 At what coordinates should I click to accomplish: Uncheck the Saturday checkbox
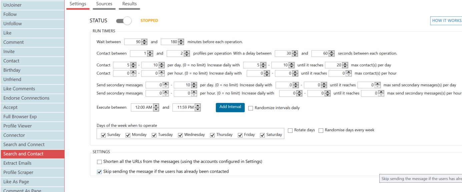click(x=263, y=135)
